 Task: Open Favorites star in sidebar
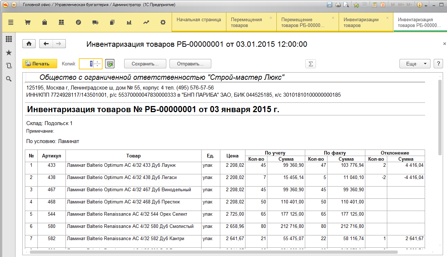[9, 52]
